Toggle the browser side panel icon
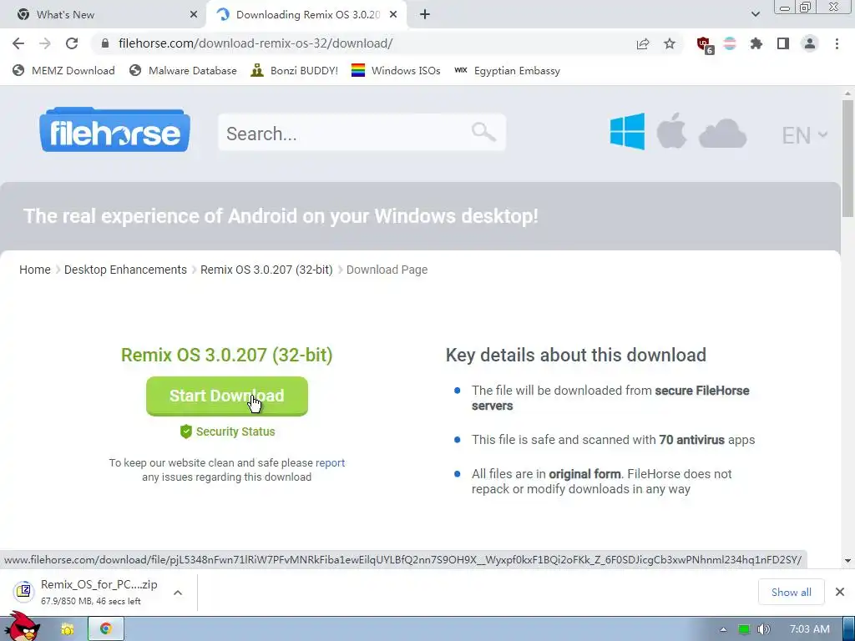 click(x=783, y=43)
